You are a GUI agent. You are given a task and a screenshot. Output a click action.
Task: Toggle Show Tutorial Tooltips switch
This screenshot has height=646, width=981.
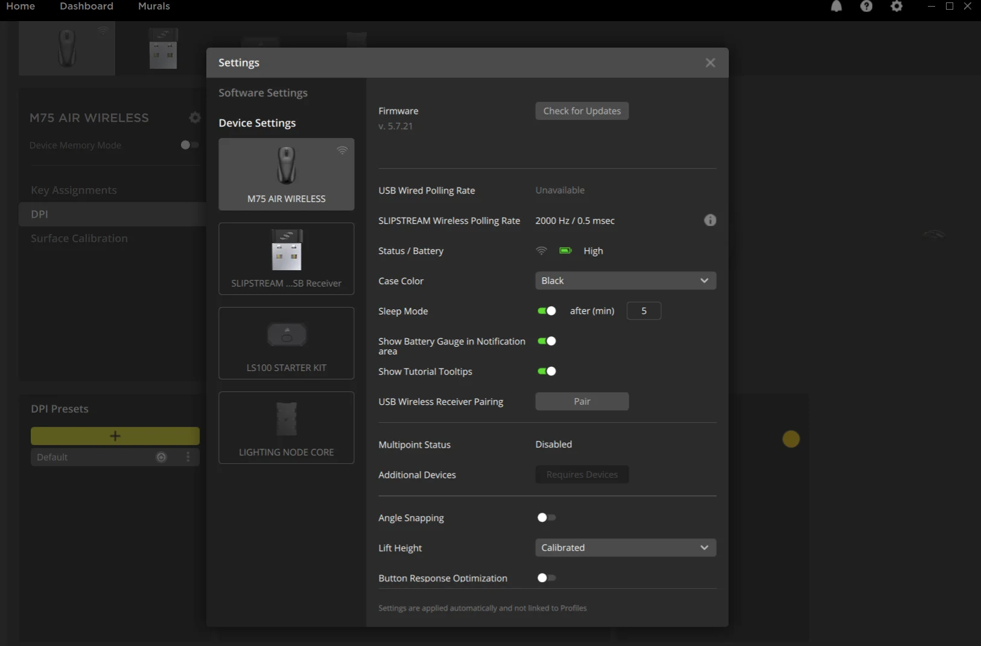coord(547,371)
